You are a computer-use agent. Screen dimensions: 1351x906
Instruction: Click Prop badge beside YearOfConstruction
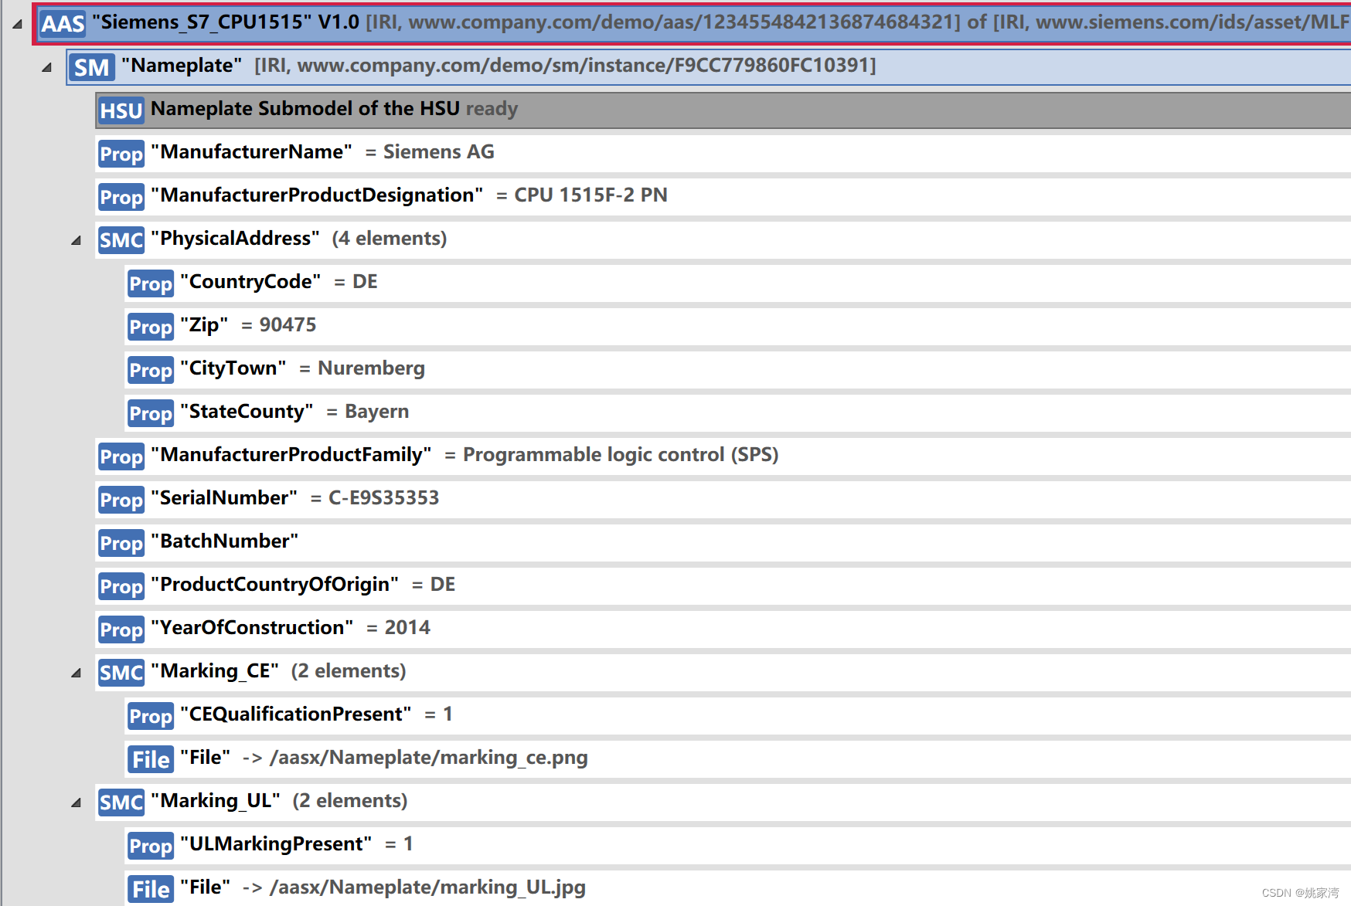pyautogui.click(x=121, y=629)
